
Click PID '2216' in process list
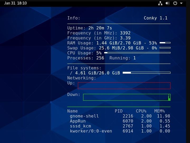pyautogui.click(x=128, y=116)
